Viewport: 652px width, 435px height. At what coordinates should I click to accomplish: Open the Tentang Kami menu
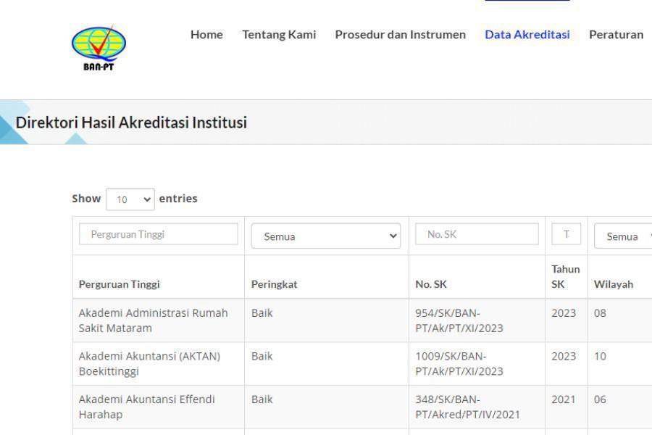[279, 35]
